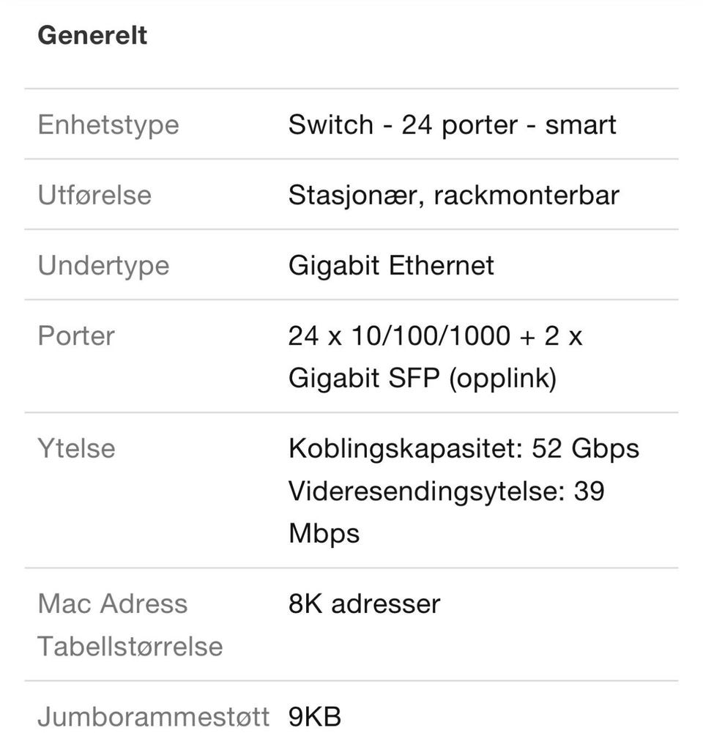This screenshot has height=747, width=703.
Task: Select the Videresendingsytelse: 39 line
Action: 447,491
